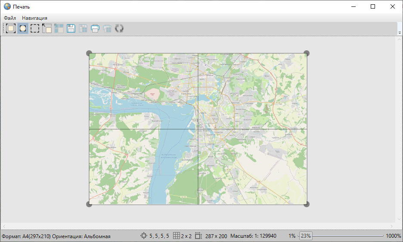Click the 2 x 2 page grid icon
This screenshot has height=242, width=403.
pos(176,236)
